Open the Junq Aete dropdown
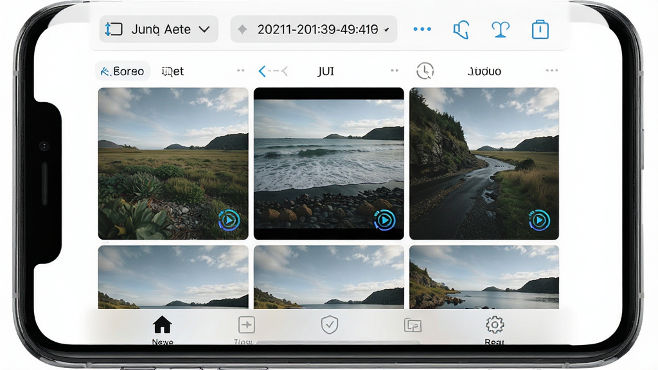Viewport: 658px width, 370px height. [159, 30]
